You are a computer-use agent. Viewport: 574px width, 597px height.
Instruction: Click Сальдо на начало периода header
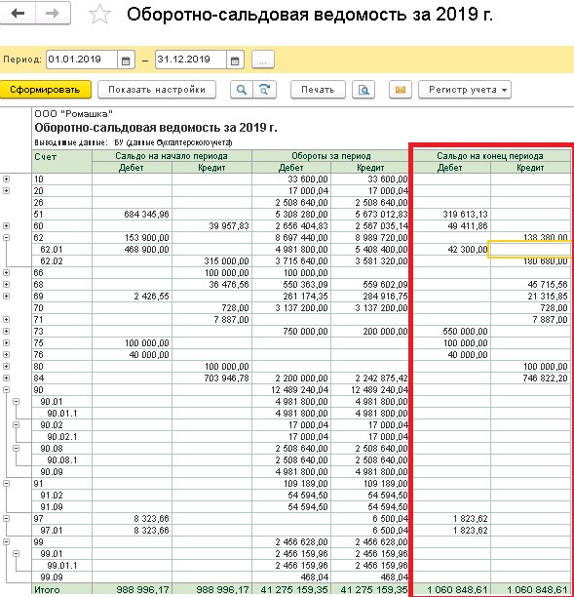pyautogui.click(x=172, y=156)
